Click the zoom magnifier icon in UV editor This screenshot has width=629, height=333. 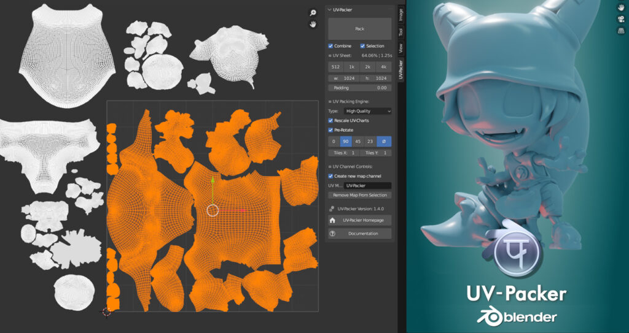point(313,13)
